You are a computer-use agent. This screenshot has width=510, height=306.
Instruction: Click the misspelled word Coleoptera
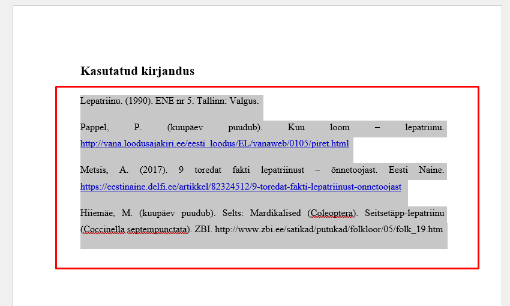coord(332,213)
